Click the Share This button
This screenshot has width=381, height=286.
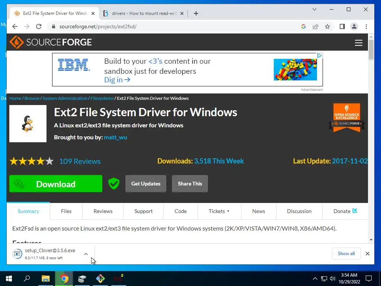tap(190, 184)
